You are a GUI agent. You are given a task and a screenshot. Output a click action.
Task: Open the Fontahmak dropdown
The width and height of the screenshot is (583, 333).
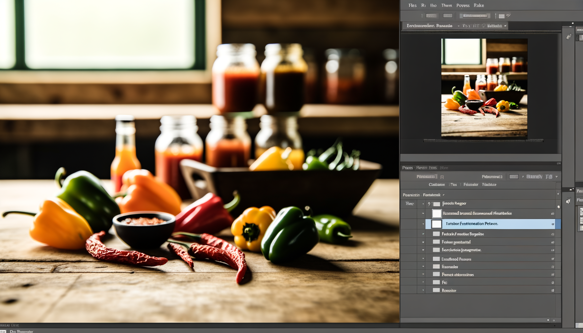(443, 195)
